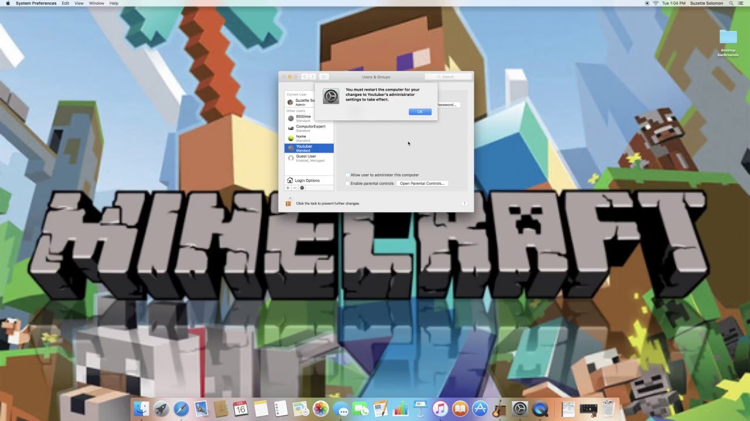750x421 pixels.
Task: Open the Trash in the Dock
Action: 609,409
